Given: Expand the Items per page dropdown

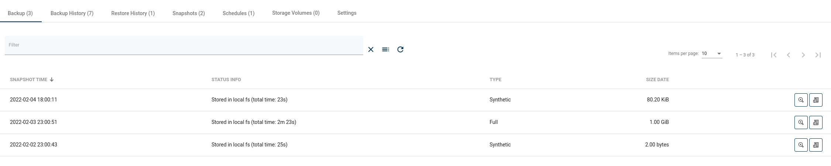Looking at the screenshot, I should tap(712, 54).
